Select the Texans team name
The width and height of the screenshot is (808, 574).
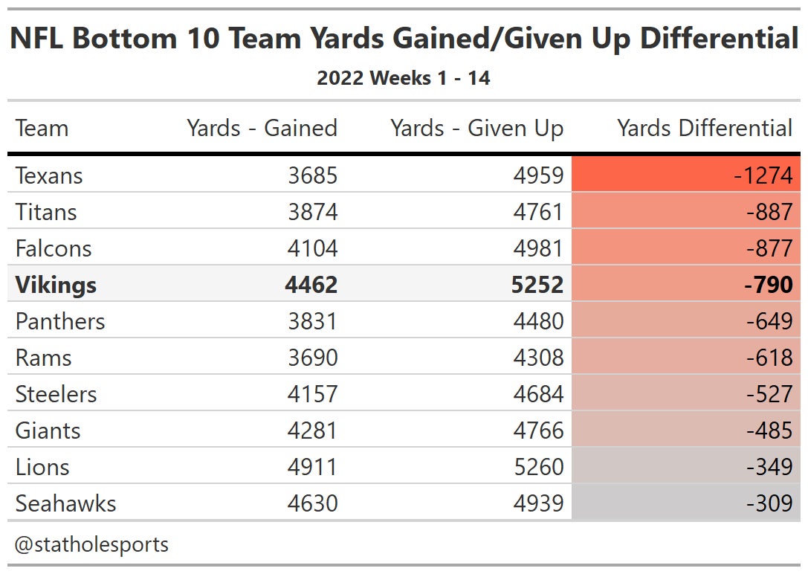(x=48, y=175)
